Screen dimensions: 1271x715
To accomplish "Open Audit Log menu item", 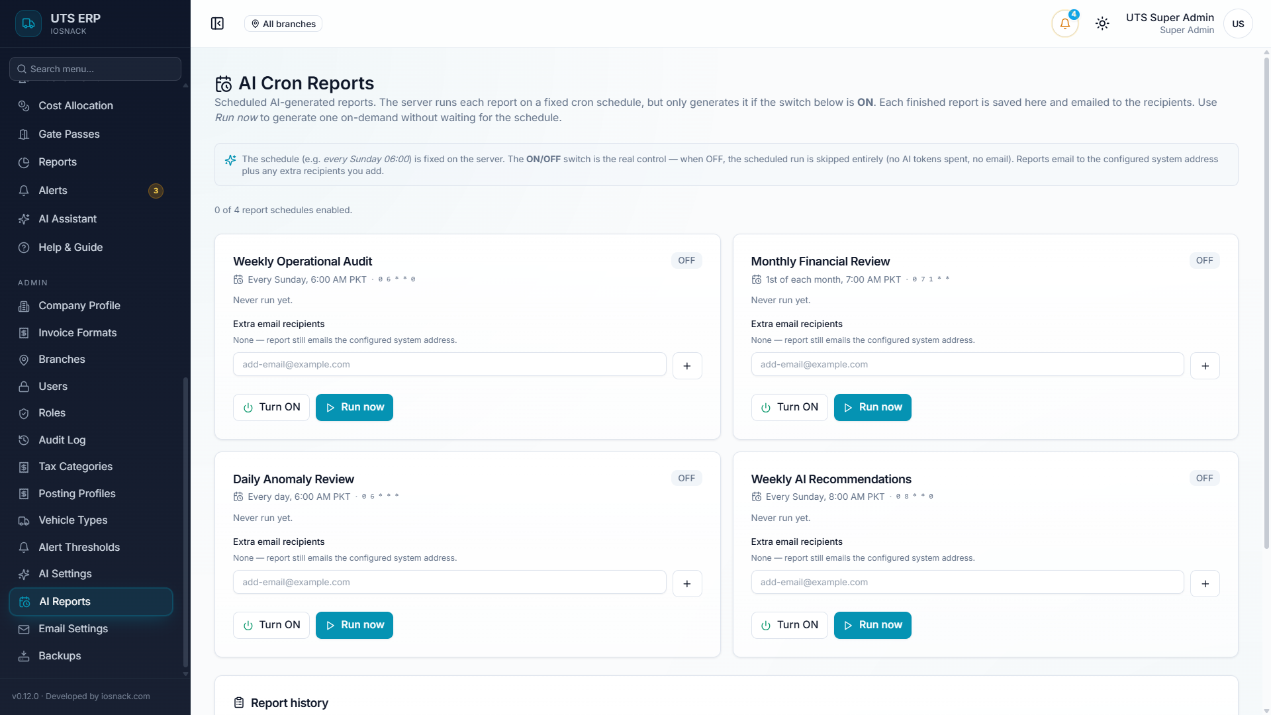I will (91, 440).
